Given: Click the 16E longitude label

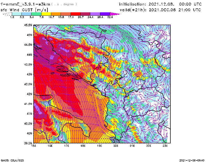Looking at the screenshot, I should click(x=50, y=146).
